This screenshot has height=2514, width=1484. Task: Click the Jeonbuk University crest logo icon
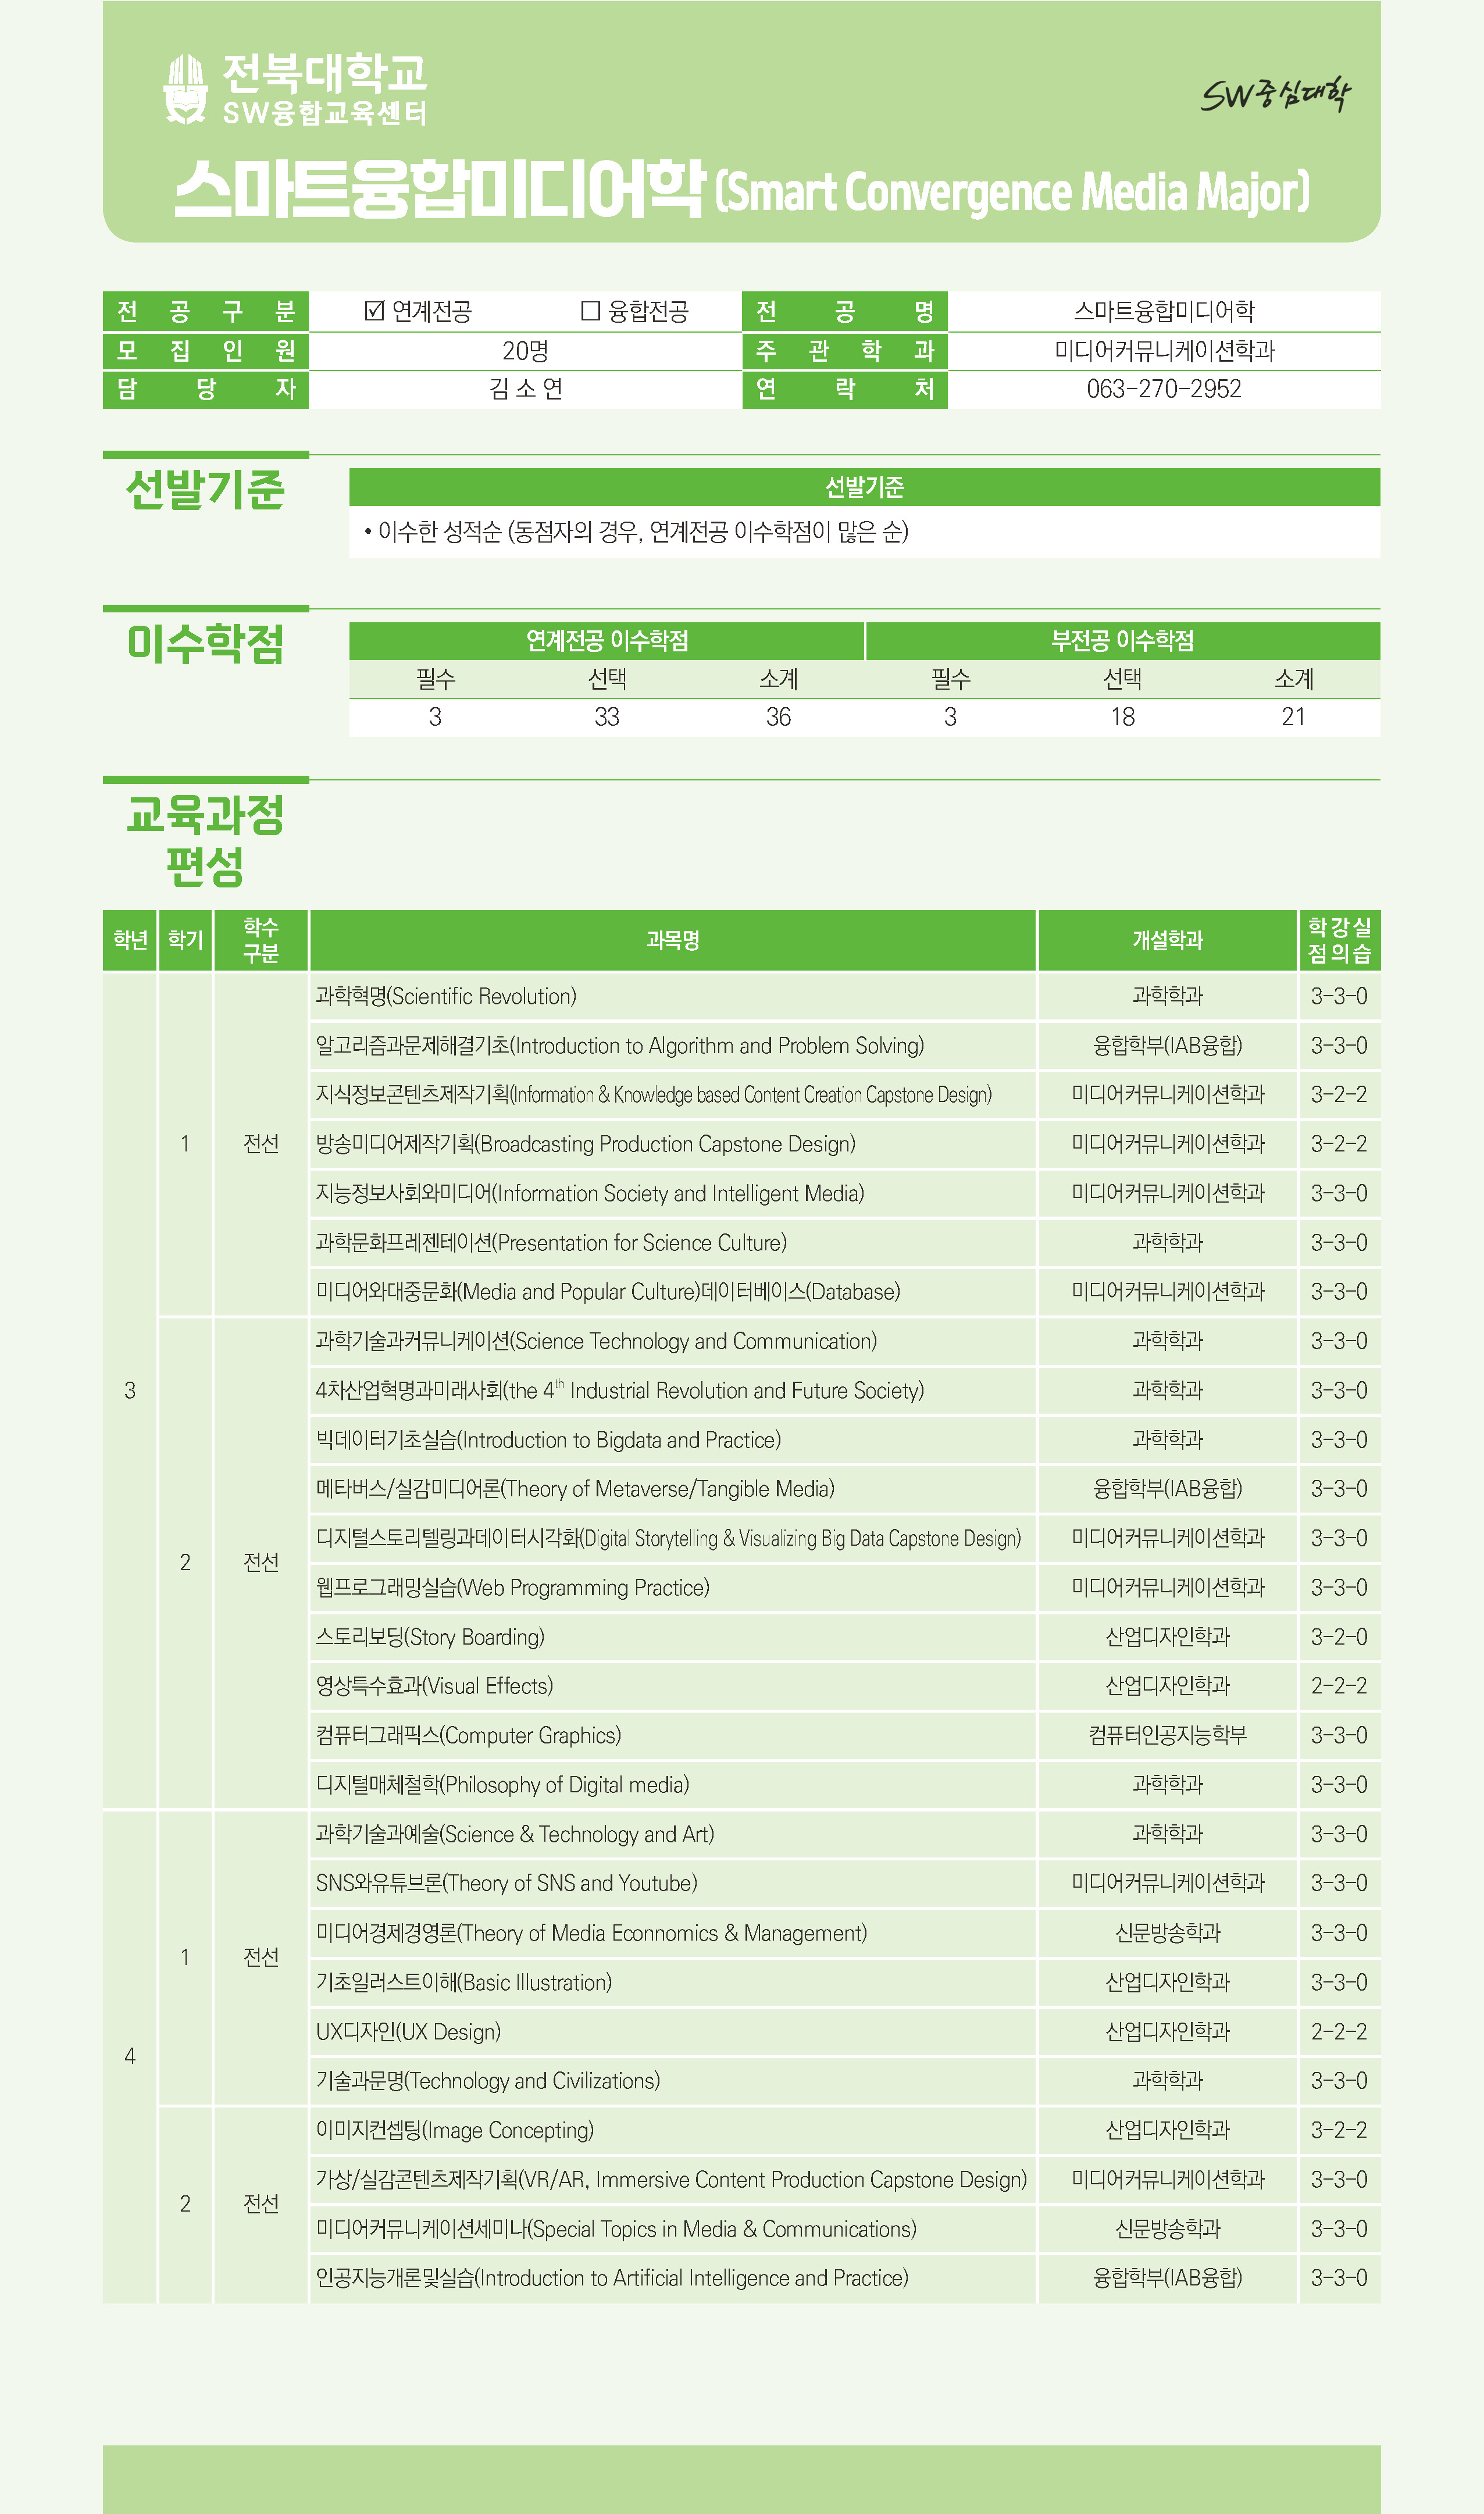click(185, 90)
